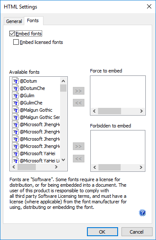Click the blue help question mark icon
This screenshot has width=156, height=240.
coord(142,213)
